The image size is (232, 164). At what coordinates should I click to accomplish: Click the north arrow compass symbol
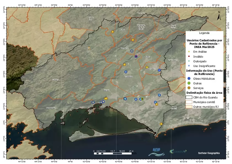[x=219, y=16]
